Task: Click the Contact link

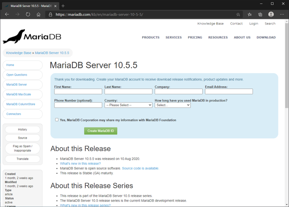Action: tap(236, 24)
